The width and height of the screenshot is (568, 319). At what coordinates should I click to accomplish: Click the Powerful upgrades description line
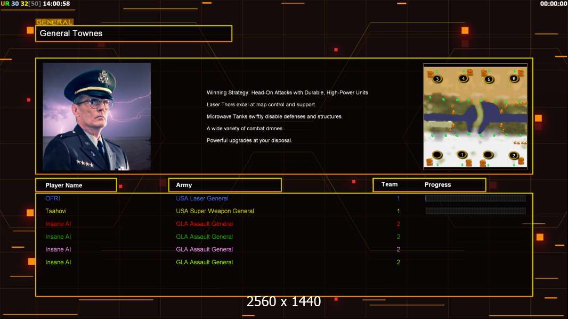[x=249, y=140]
